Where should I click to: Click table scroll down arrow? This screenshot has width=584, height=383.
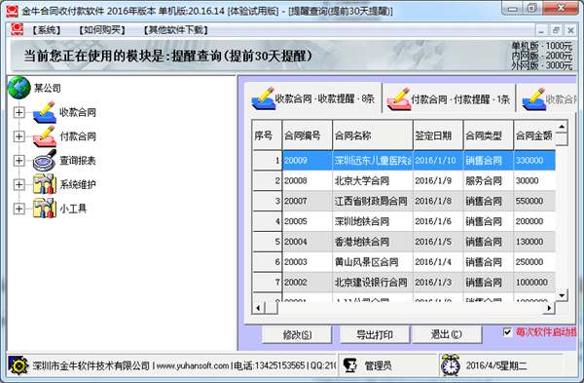[x=562, y=295]
